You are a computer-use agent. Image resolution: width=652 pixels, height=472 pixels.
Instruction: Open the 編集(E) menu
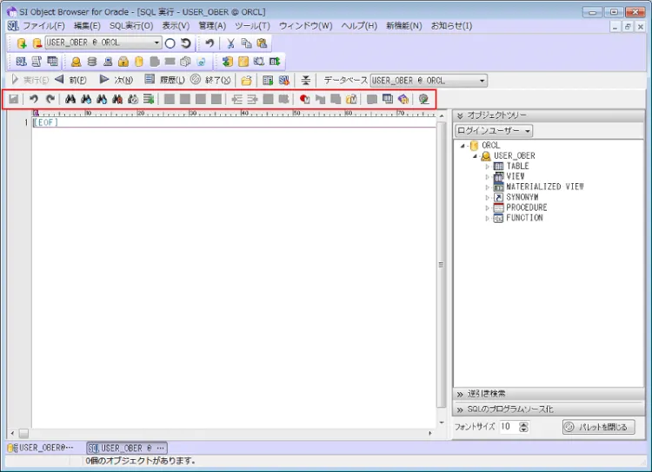(87, 26)
